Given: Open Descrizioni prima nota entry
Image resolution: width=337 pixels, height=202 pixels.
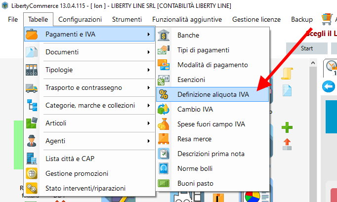Looking at the screenshot, I should coord(212,154).
